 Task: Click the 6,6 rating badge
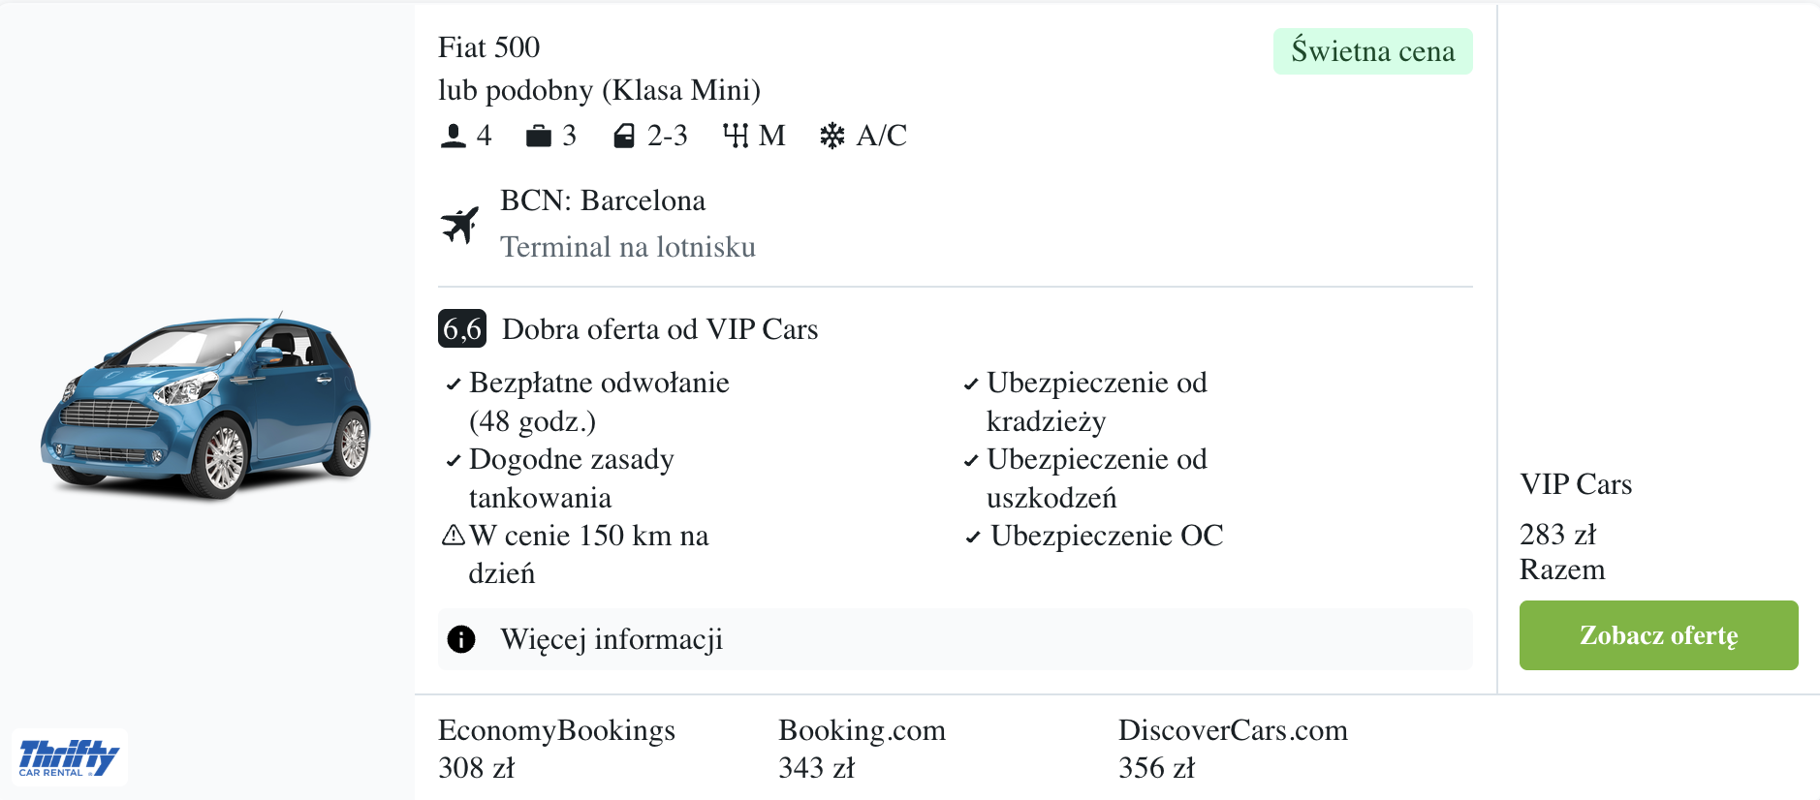[x=462, y=329]
